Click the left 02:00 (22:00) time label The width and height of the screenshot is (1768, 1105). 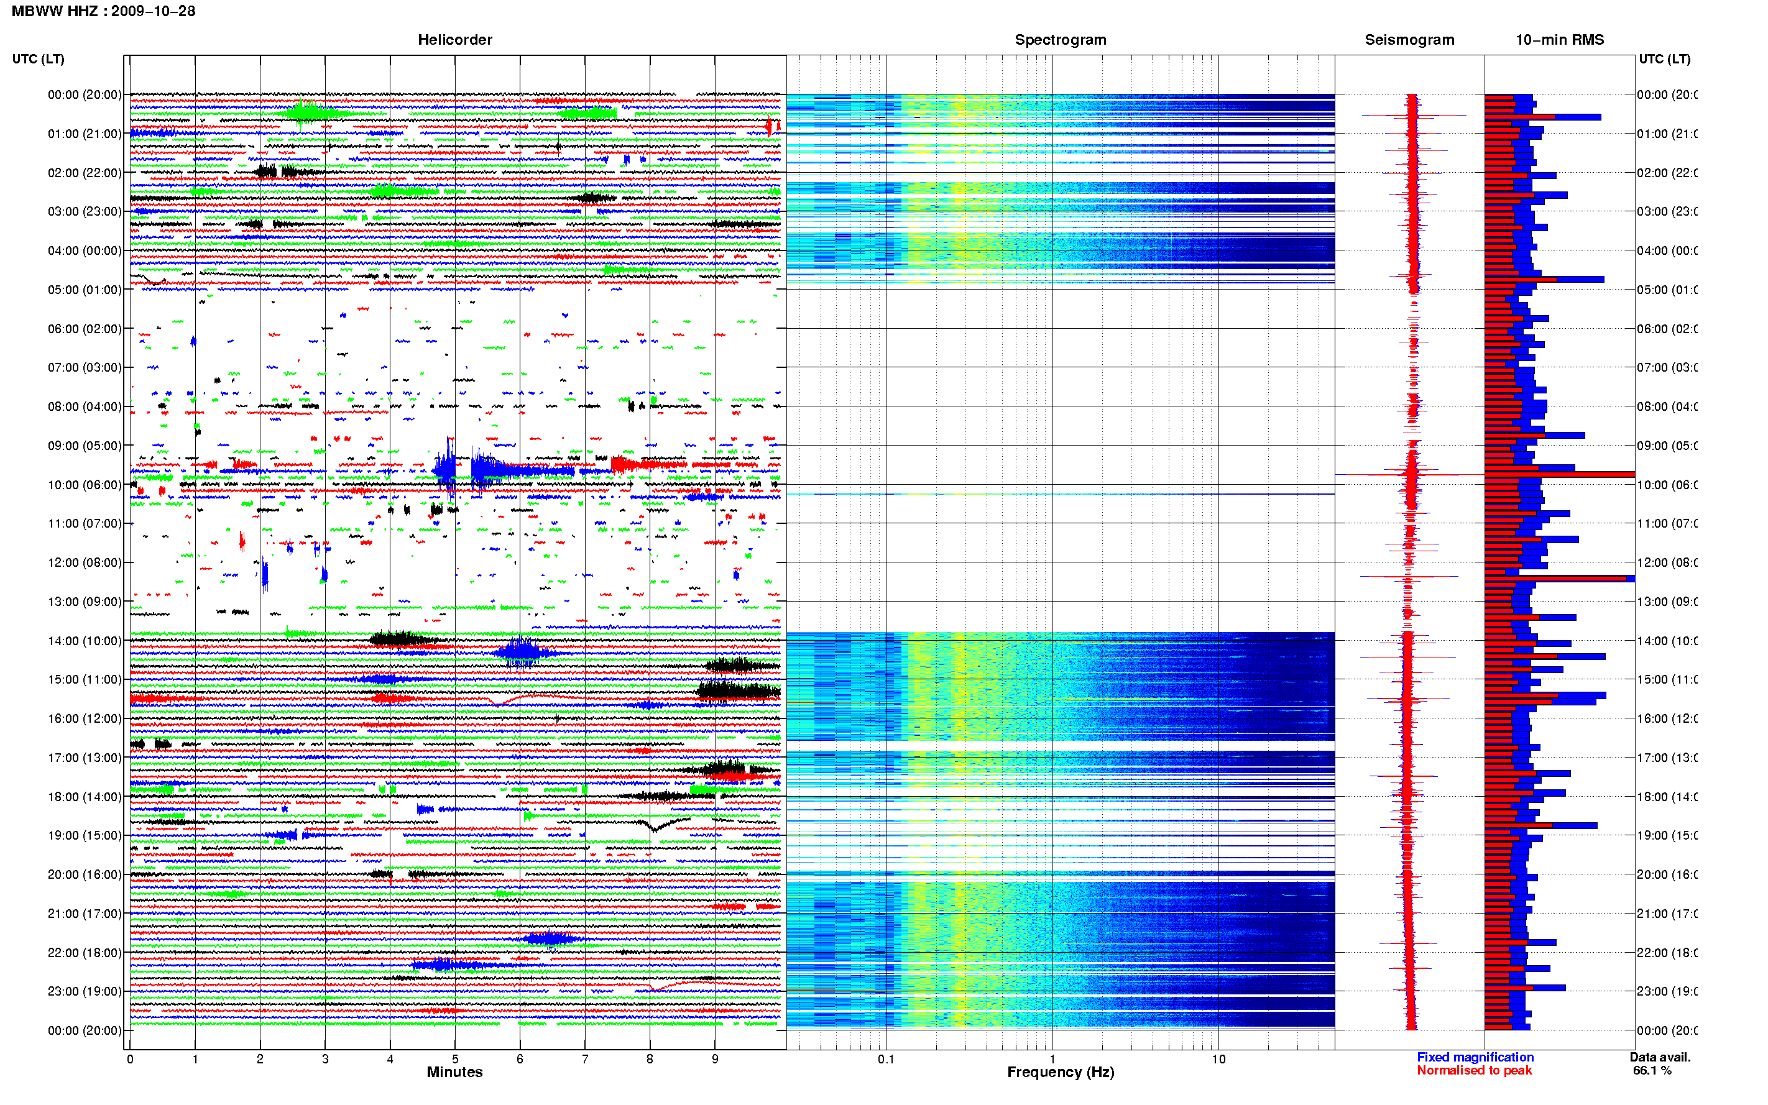(85, 173)
